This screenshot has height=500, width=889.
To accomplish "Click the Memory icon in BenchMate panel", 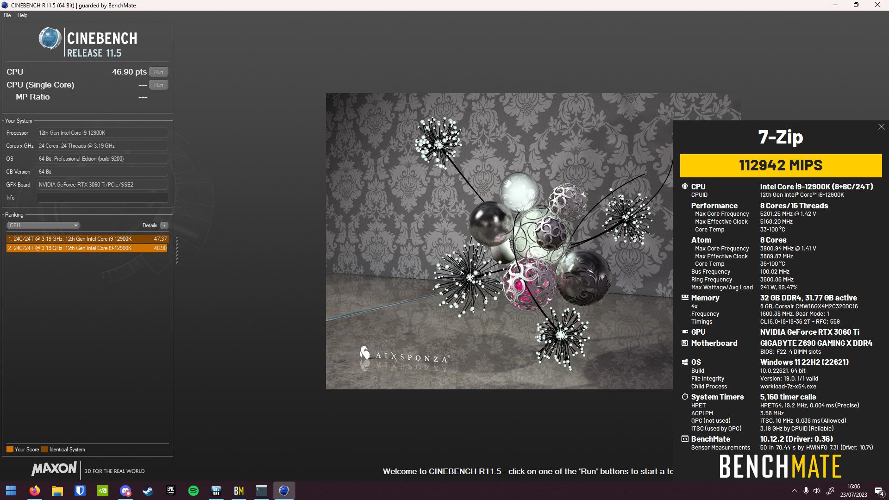I will click(x=685, y=298).
